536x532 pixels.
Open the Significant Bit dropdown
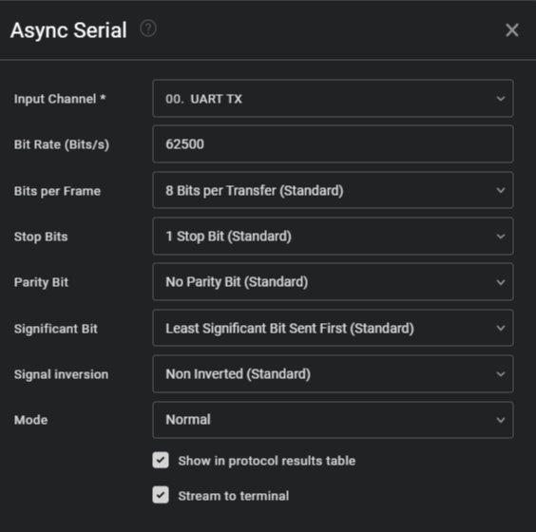click(x=333, y=328)
